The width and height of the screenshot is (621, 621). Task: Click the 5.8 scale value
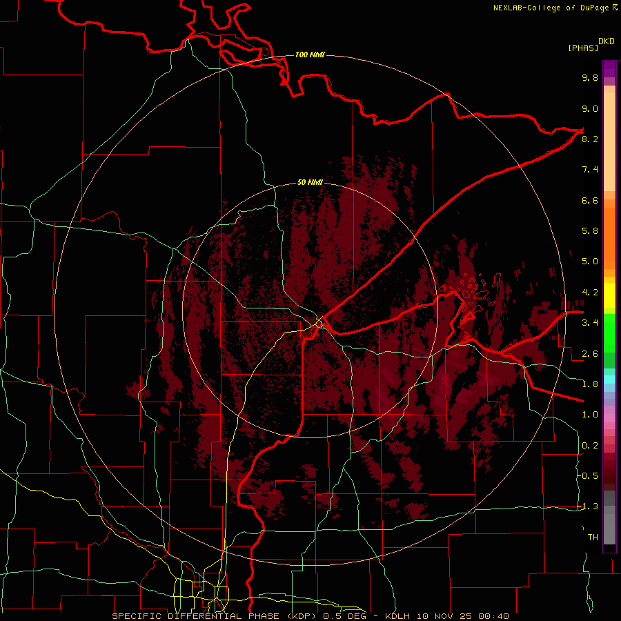coord(590,231)
